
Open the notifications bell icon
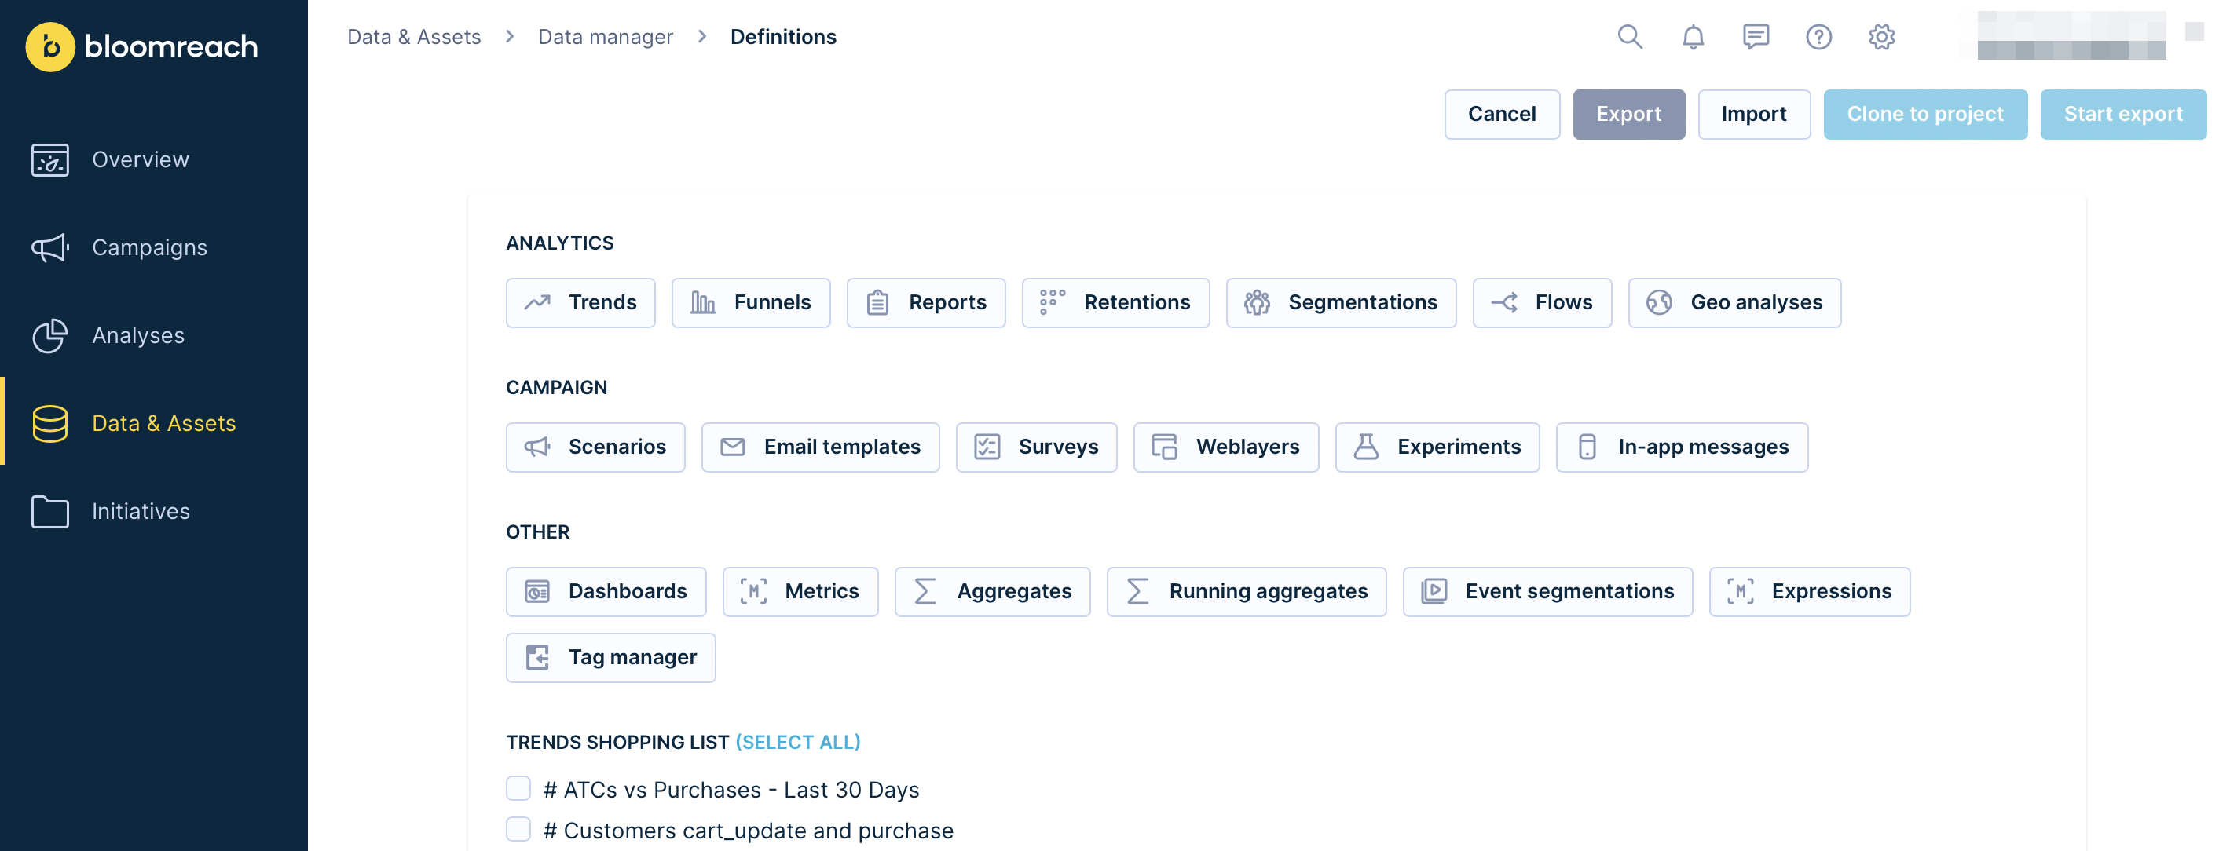click(1693, 37)
